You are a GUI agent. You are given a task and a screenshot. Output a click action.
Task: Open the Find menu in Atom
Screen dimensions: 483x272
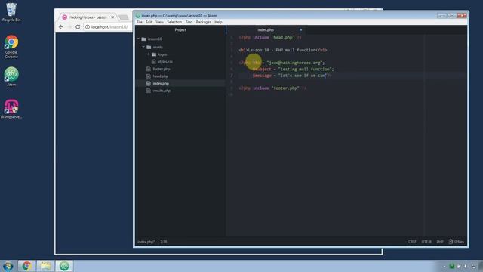pos(189,22)
